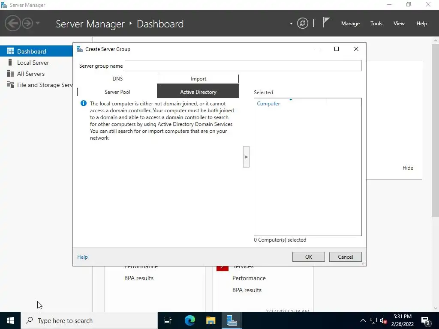Open left tile's BPA results
The height and width of the screenshot is (329, 439).
tap(139, 278)
